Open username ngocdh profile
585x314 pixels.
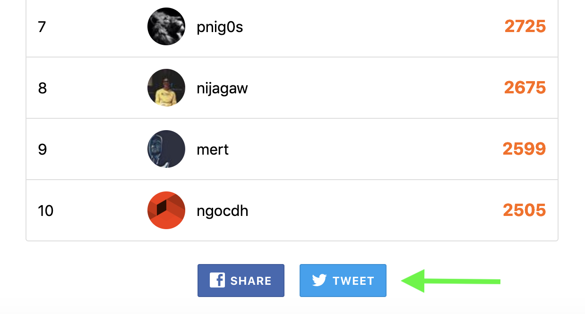[x=223, y=211]
